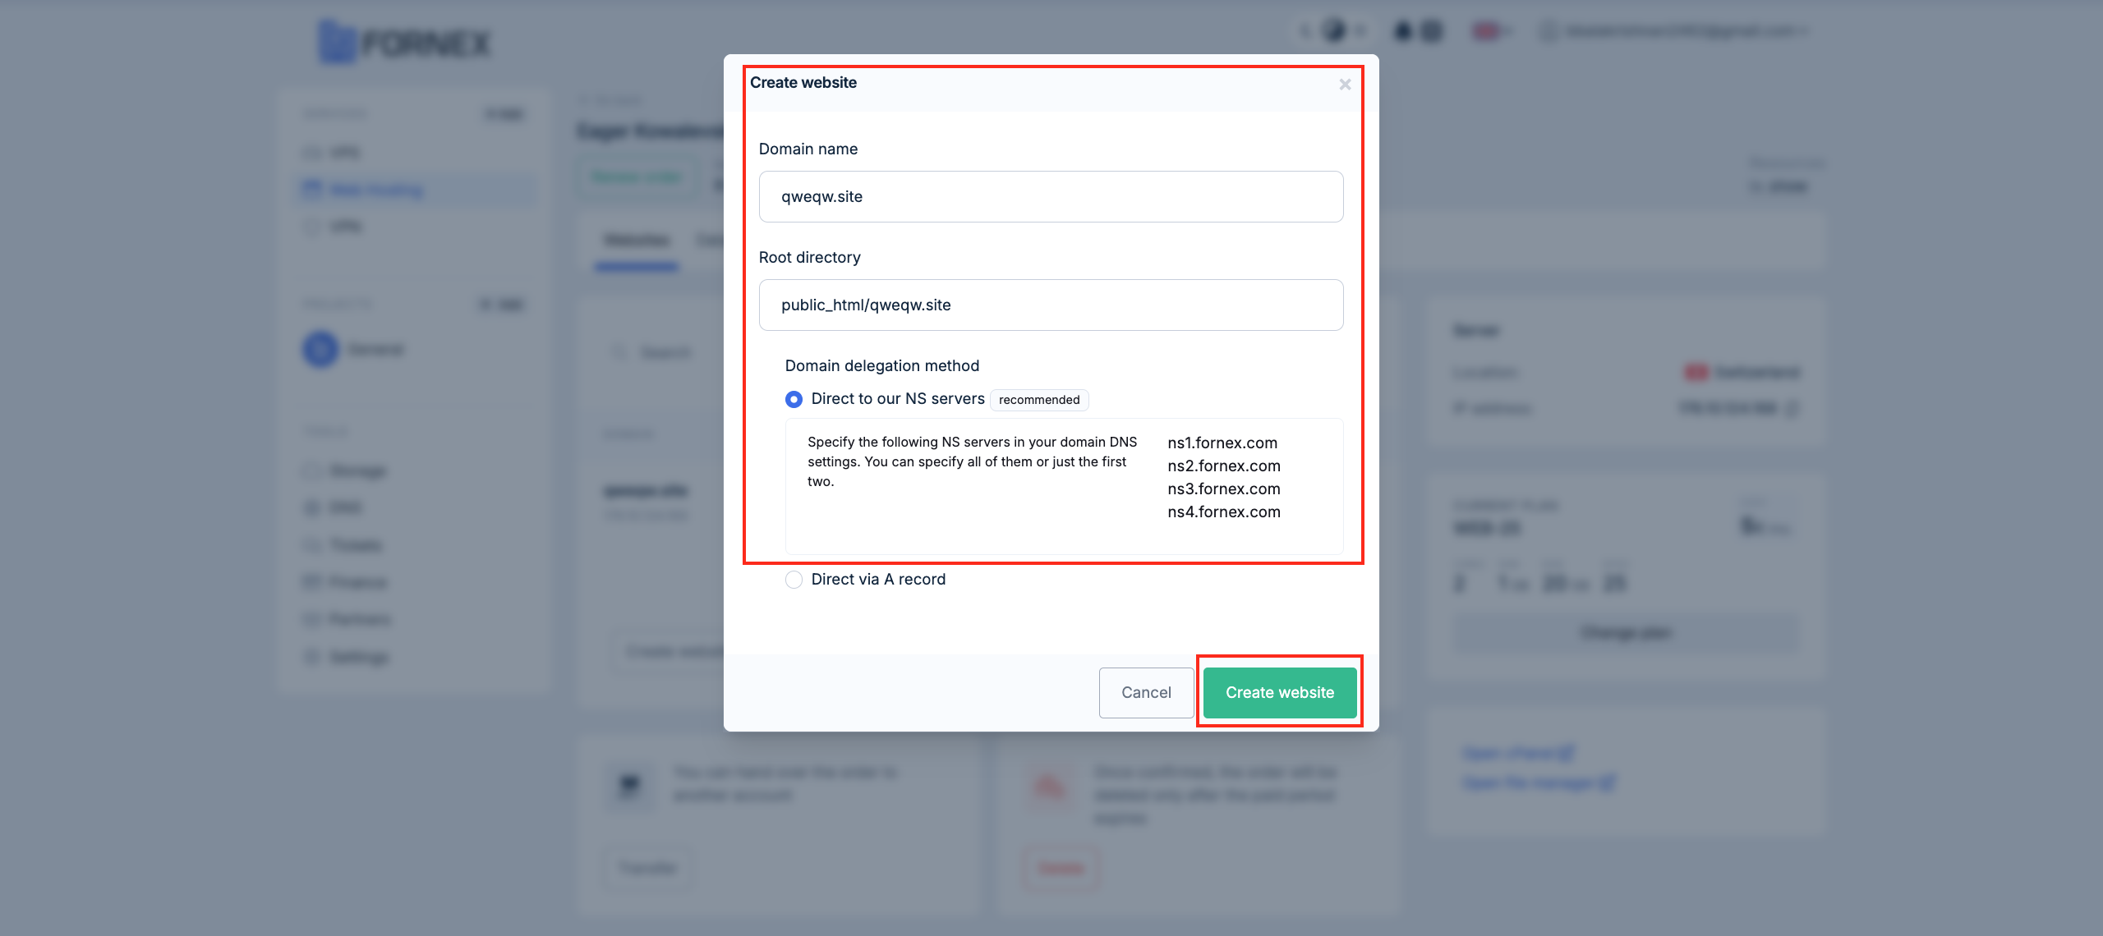
Task: Click the Cancel button
Action: (x=1147, y=691)
